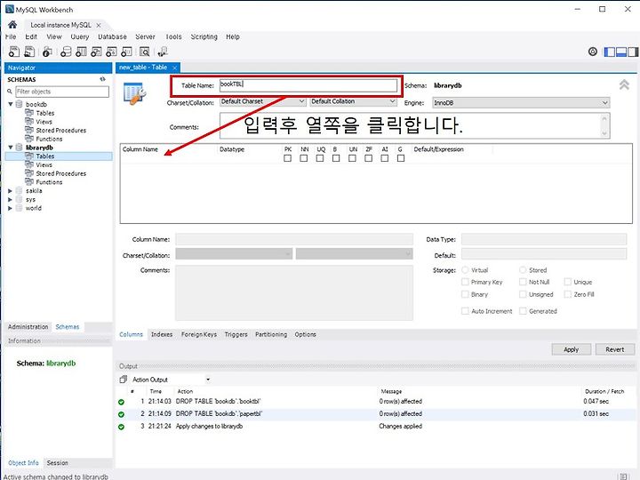
Task: Select Tables under librarydb schema
Action: pos(45,156)
